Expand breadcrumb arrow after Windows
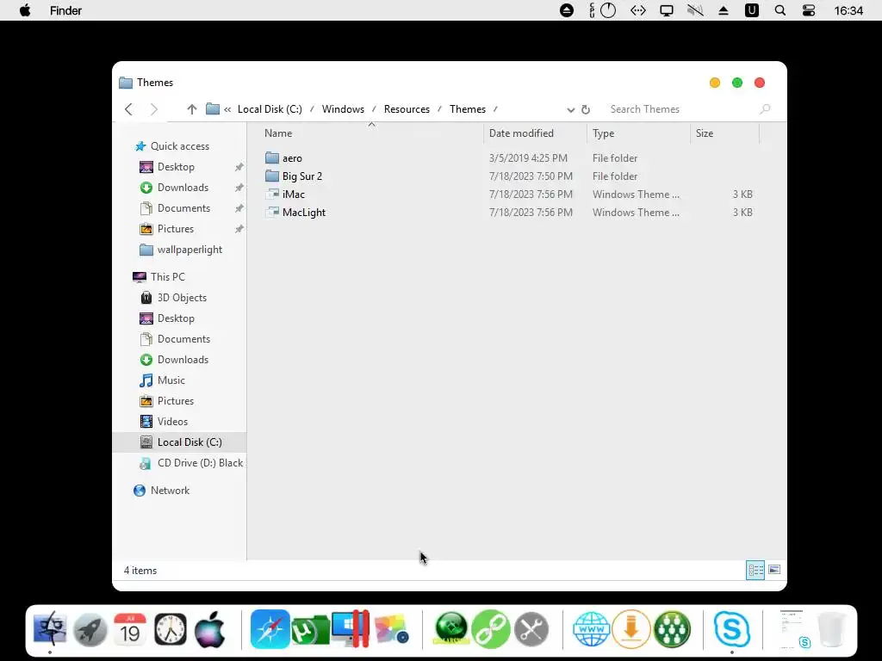Viewport: 882px width, 661px height. (x=374, y=109)
